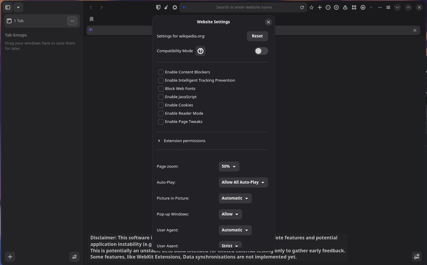
Task: Click the Compatibility Mode help question icon
Action: tap(201, 51)
